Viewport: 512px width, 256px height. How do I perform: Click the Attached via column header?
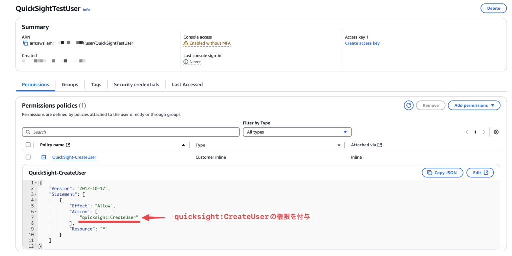tap(364, 145)
